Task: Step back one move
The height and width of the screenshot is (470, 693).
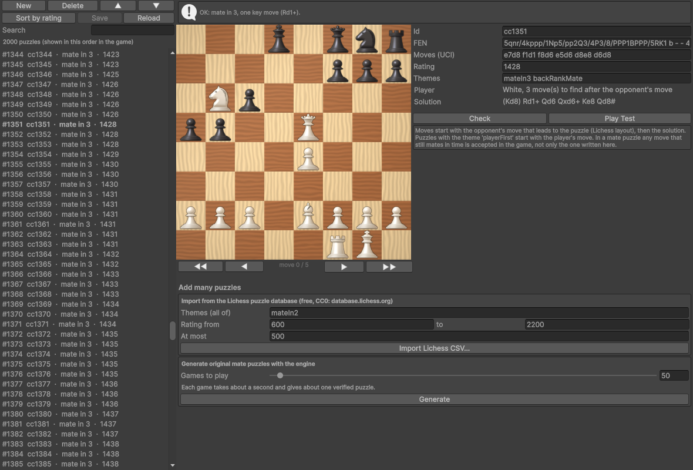Action: (x=244, y=267)
